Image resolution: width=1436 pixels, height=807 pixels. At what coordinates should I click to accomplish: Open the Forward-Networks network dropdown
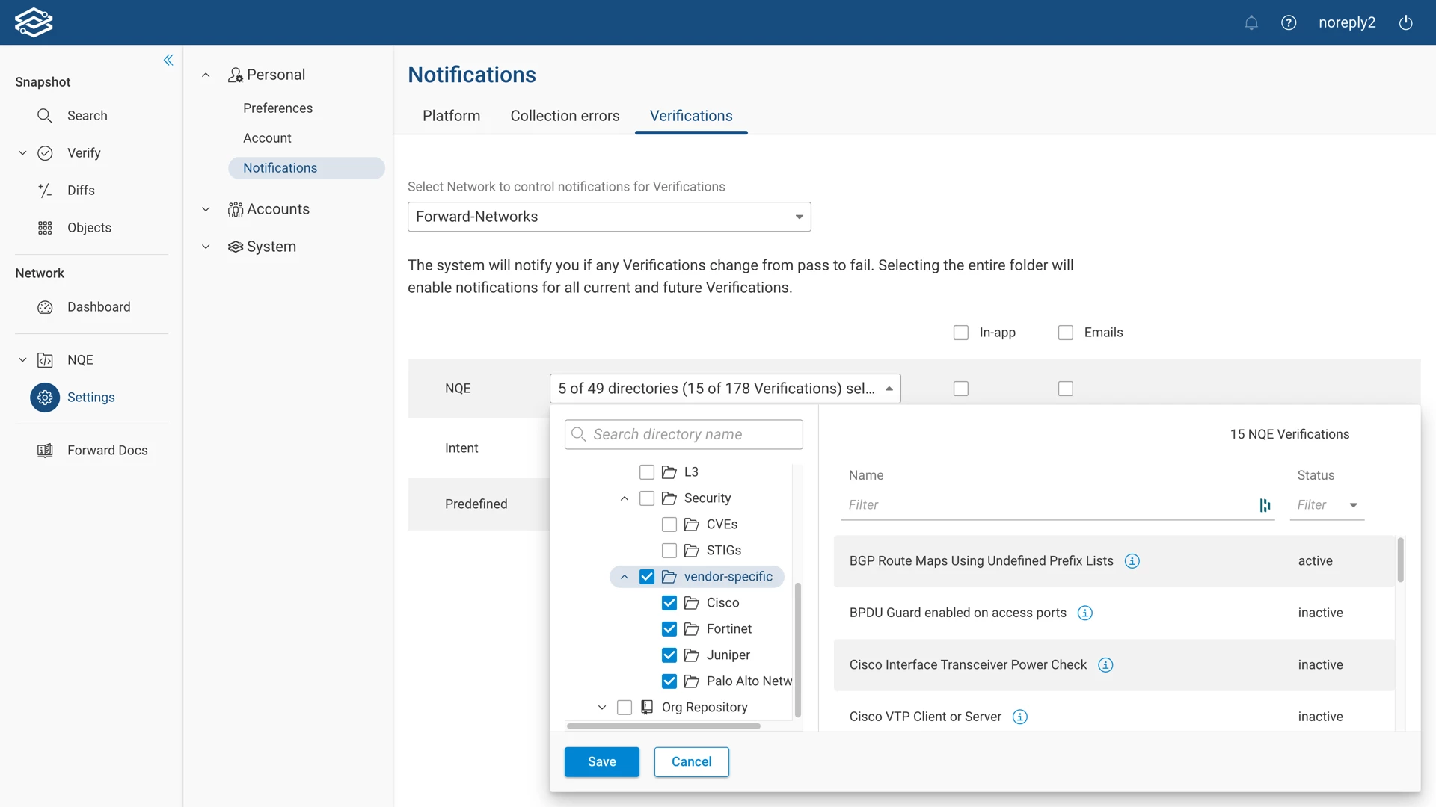pos(609,217)
